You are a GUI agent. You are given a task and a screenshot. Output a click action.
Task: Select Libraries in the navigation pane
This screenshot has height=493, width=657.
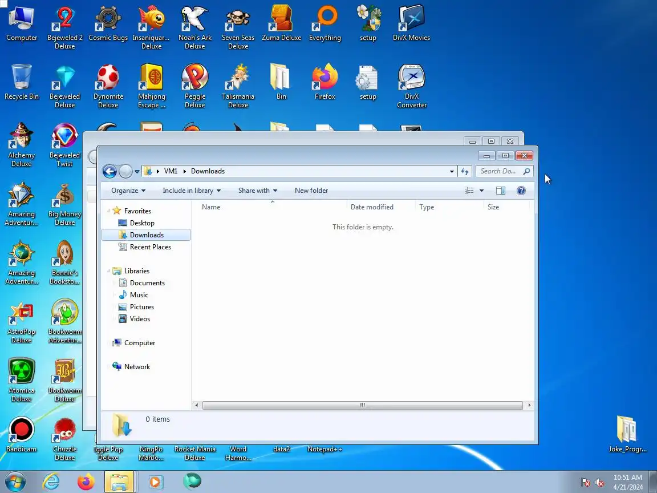(137, 271)
